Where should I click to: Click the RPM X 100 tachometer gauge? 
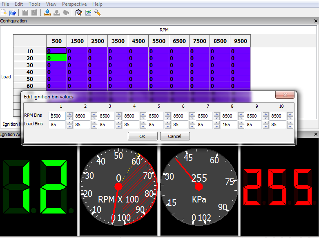118,187
